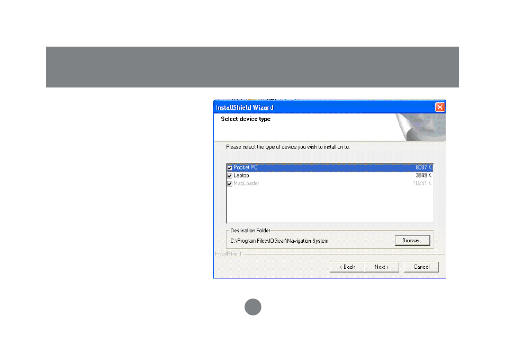Screen dimensions: 505x352
Task: Click the 10251 K size value
Action: pos(422,183)
